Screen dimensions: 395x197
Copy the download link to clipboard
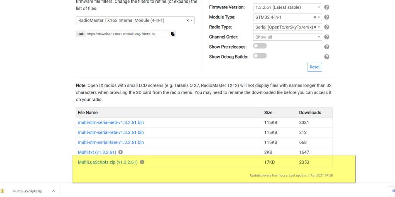(173, 34)
